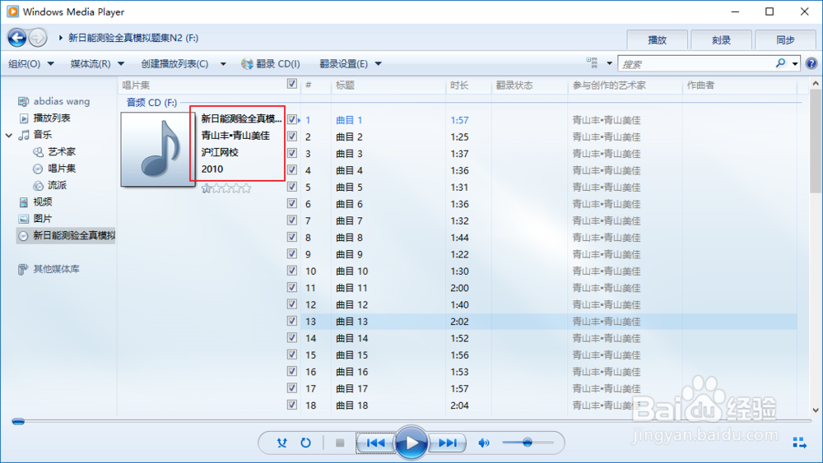Click the 翻录 CD(I) toolbar button
823x463 pixels.
click(x=271, y=63)
